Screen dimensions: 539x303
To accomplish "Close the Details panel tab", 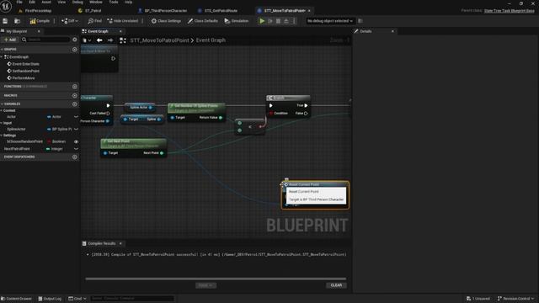I will pyautogui.click(x=392, y=31).
